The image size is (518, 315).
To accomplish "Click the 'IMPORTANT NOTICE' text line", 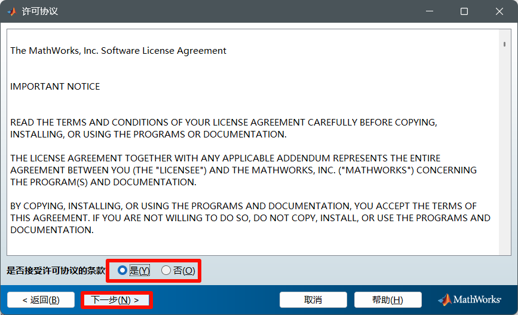I will [55, 87].
